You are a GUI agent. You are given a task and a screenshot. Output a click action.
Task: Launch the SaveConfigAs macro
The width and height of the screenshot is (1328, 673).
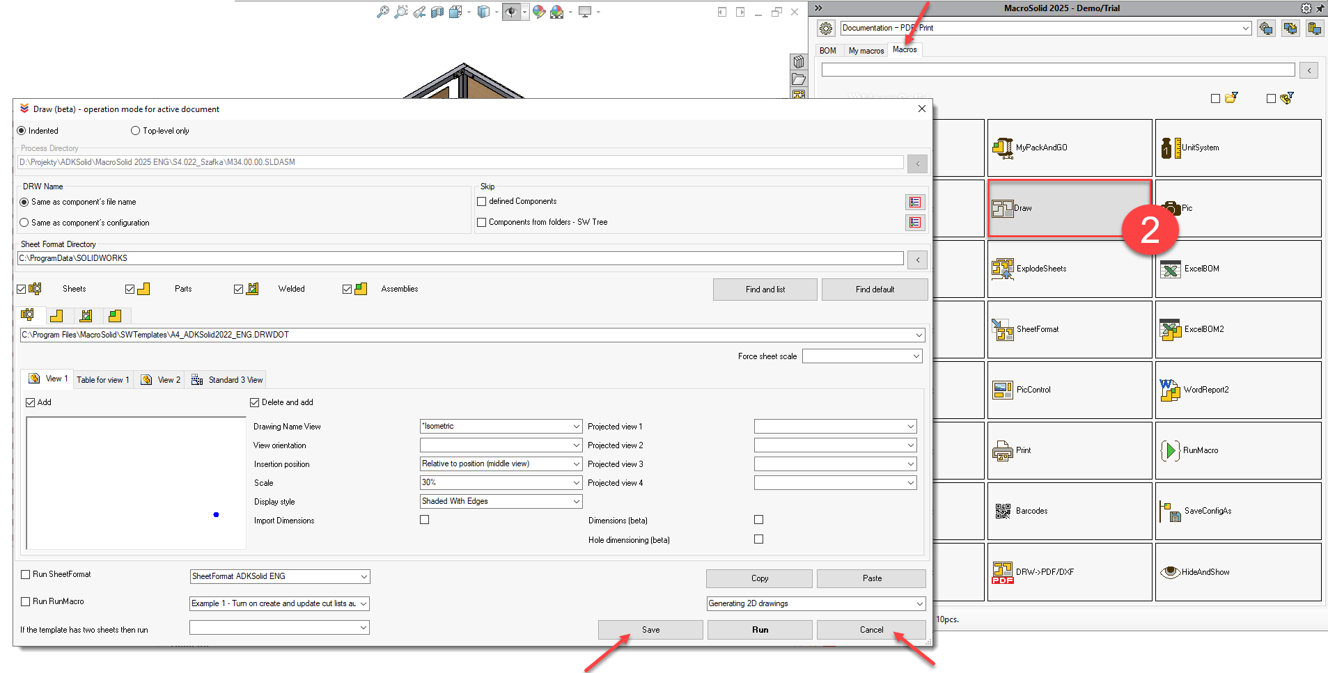1238,511
